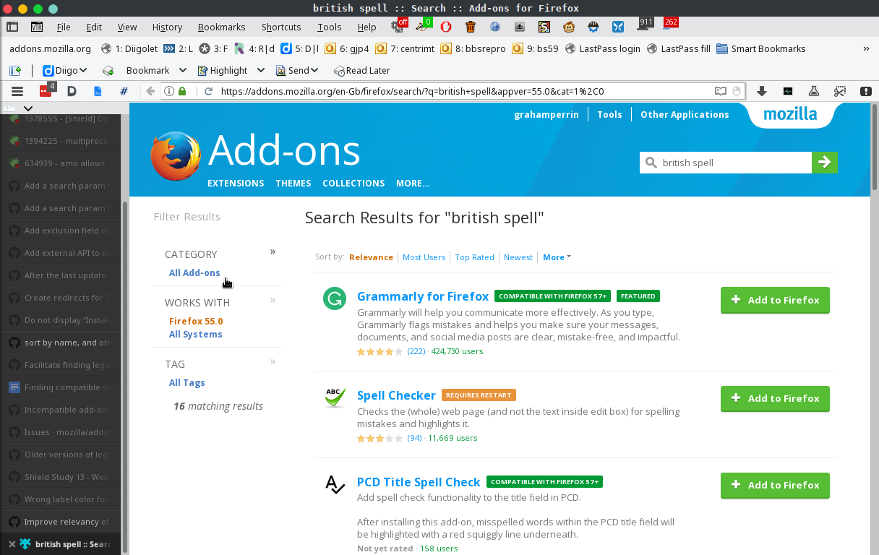Go to the Themes section

click(293, 184)
